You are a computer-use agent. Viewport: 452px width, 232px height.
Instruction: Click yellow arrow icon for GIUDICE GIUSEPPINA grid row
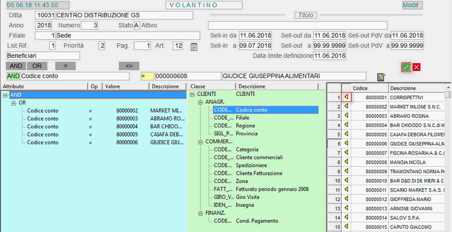pyautogui.click(x=346, y=143)
